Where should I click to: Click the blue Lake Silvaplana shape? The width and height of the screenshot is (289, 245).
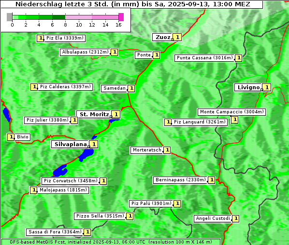(87, 154)
